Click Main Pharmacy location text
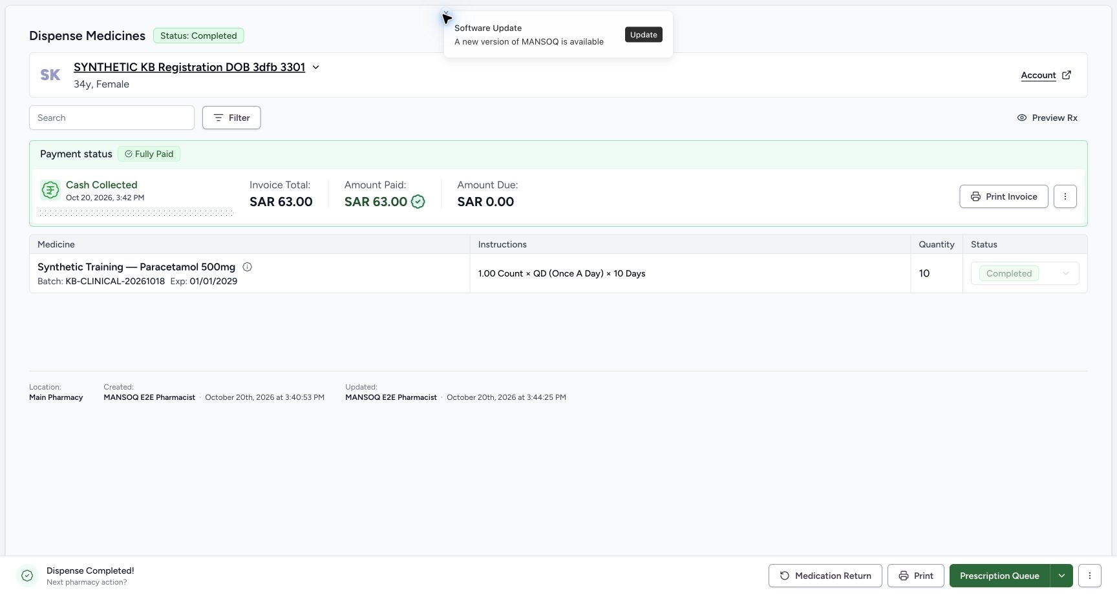Viewport: 1117px width, 595px height. 56,397
